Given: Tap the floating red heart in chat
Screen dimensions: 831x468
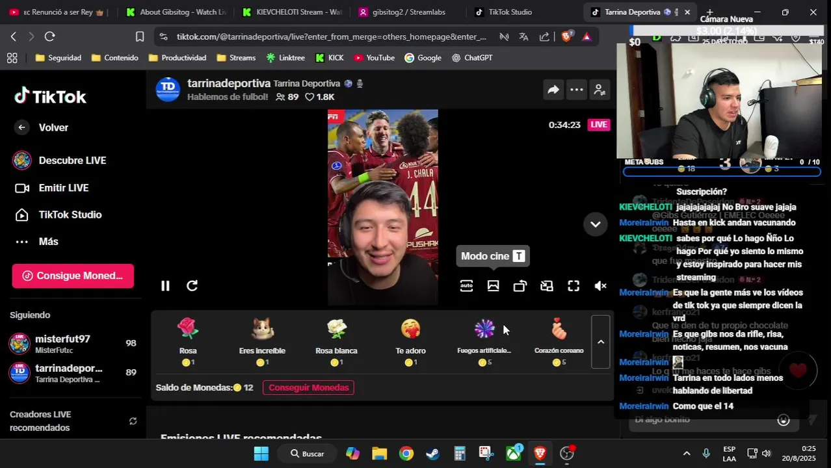Looking at the screenshot, I should (x=798, y=370).
